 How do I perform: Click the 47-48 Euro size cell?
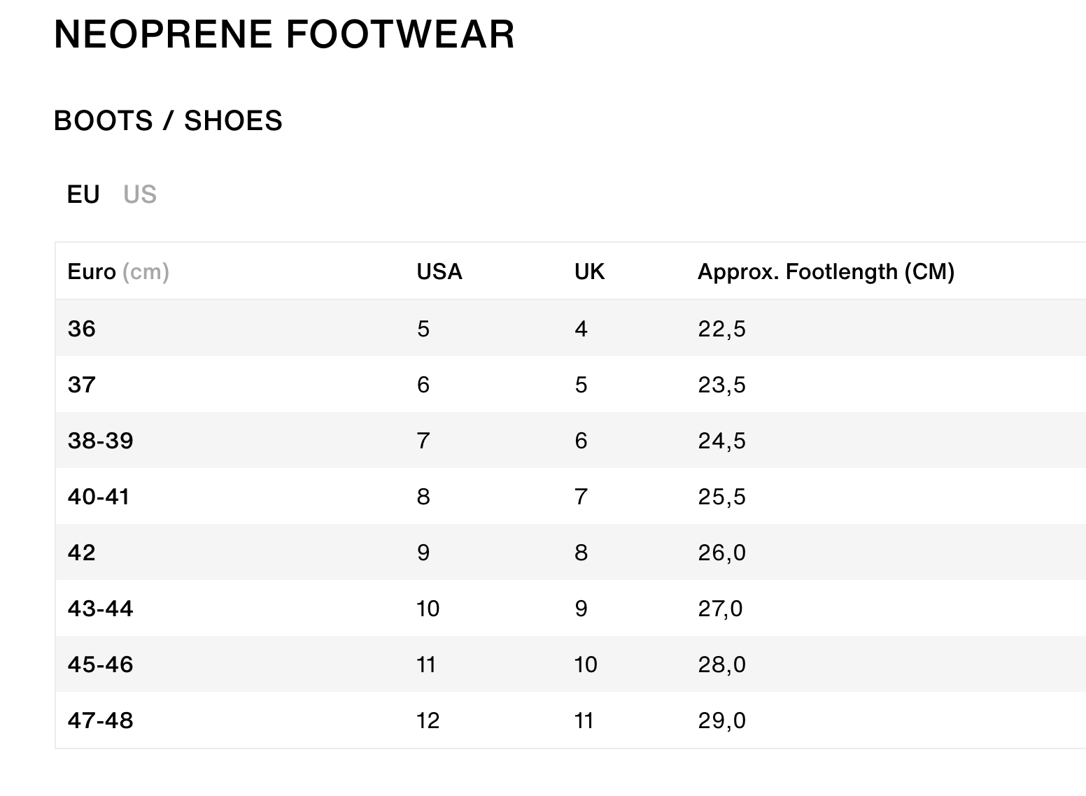[x=100, y=720]
